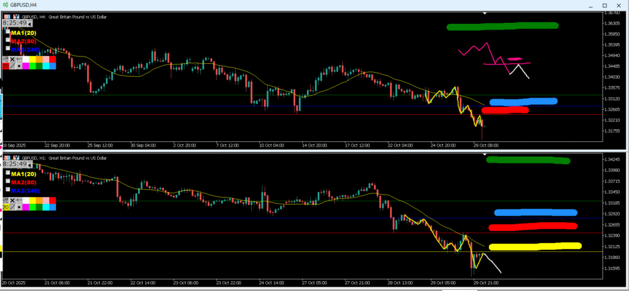This screenshot has width=629, height=291.
Task: Click the 8:25:49 clock display on H4 chart
Action: click(14, 23)
